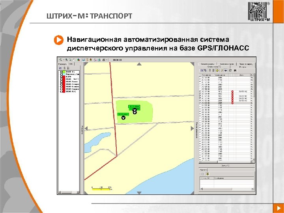Image resolution: width=284 pixels, height=213 pixels.
Task: Check the vehicle row with garage number 1101
Action: point(200,108)
